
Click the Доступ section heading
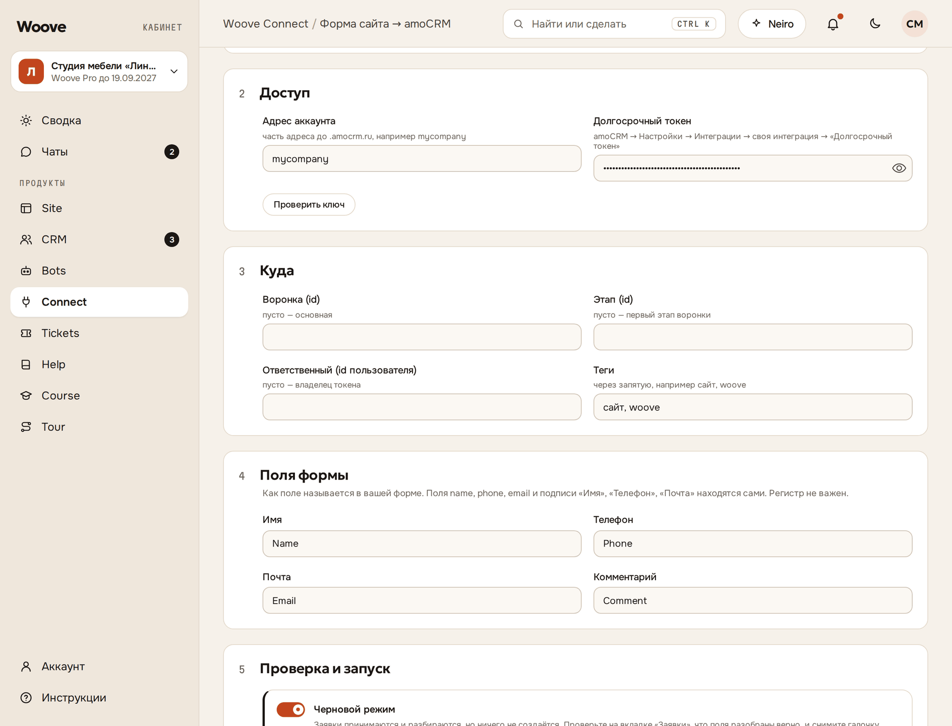pos(285,93)
